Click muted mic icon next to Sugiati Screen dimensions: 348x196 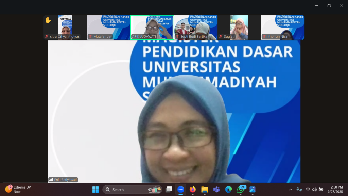221,37
